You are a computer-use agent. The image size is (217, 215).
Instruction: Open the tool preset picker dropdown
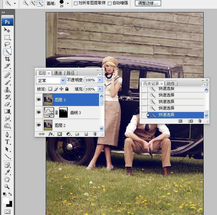(15, 3)
